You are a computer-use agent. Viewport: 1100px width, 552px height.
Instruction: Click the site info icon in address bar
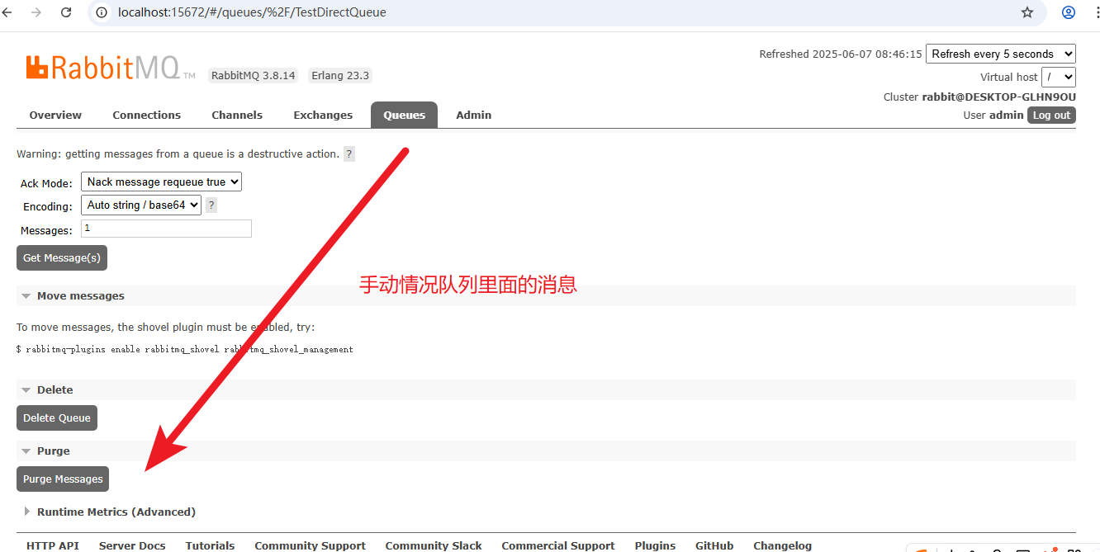(x=102, y=12)
